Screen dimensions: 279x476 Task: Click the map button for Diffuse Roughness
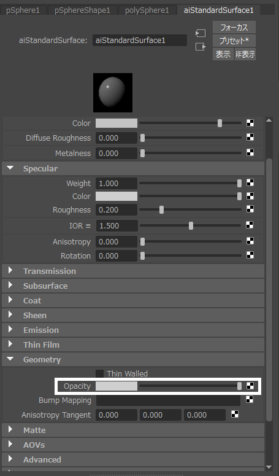(250, 137)
